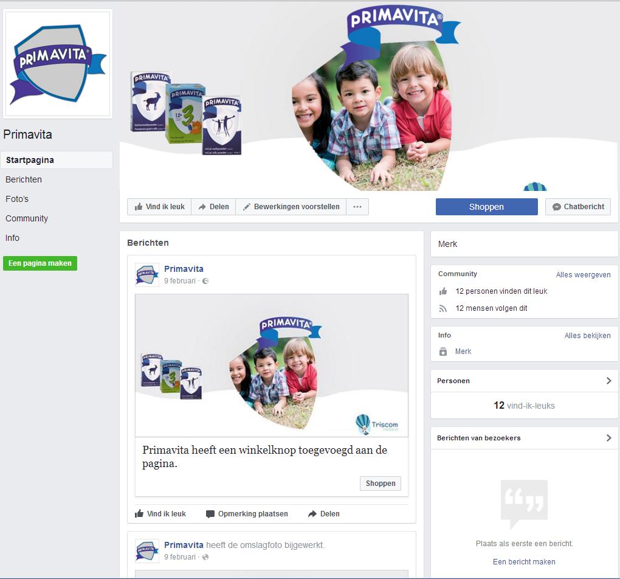Image resolution: width=620 pixels, height=579 pixels.
Task: Click the avatar on omslagfoto post
Action: tap(147, 551)
